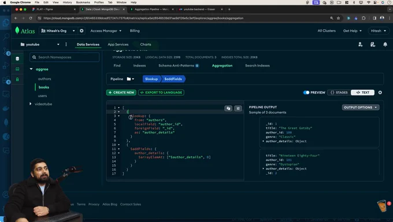
Task: Open the aggregation settings gear
Action: [x=380, y=92]
